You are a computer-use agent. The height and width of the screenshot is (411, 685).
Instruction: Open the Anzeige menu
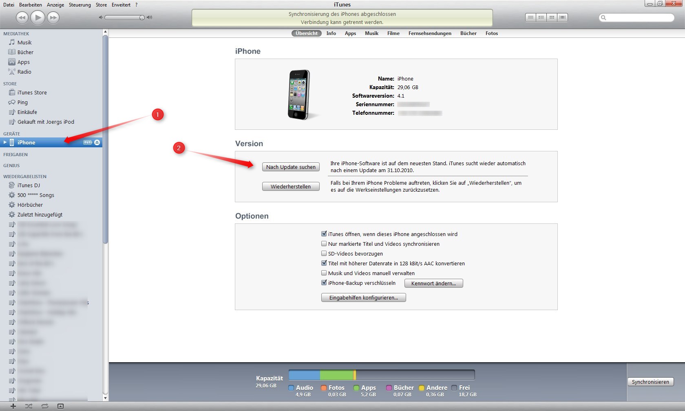[x=55, y=5]
